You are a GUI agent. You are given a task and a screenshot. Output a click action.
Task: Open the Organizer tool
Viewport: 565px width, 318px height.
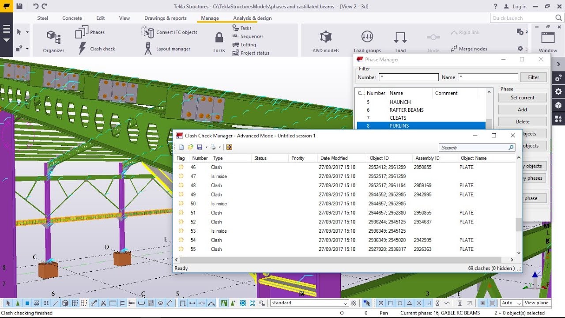[53, 41]
